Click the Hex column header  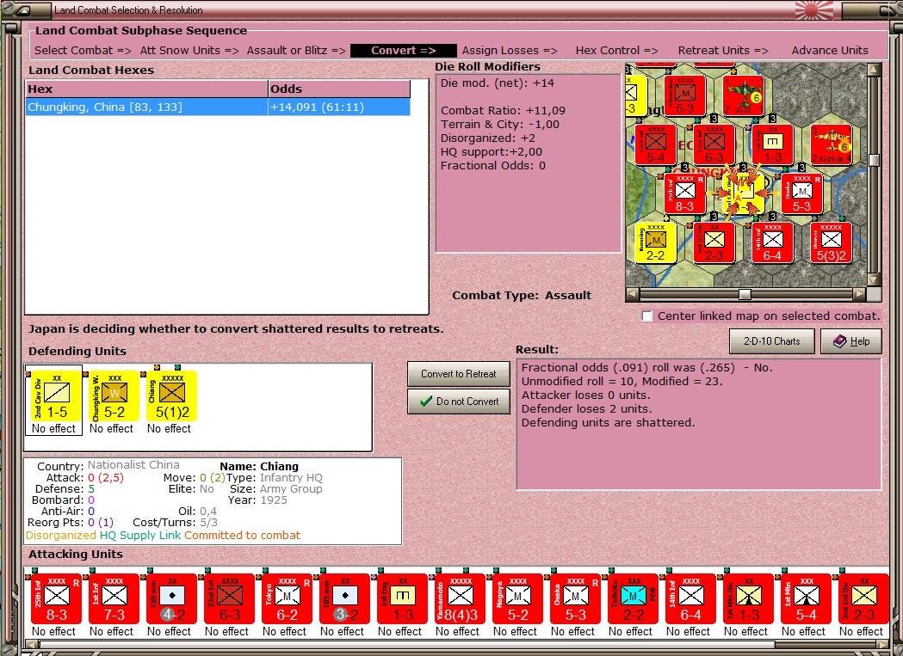[147, 89]
